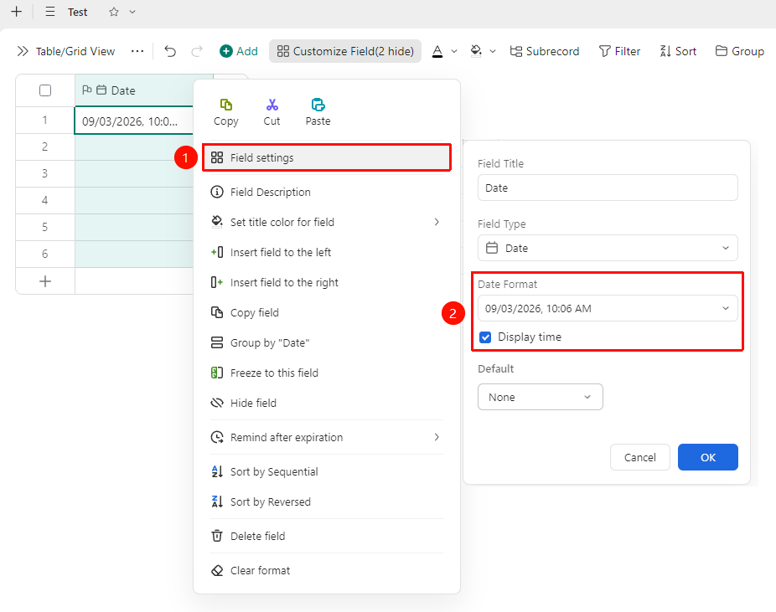Click the blue OK button
Screen dimensions: 776x612
[708, 457]
